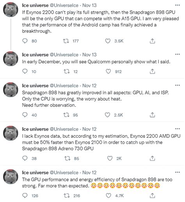This screenshot has height=202, width=185.
Task: Like the tweet with 2K likes
Action: [x=110, y=158]
